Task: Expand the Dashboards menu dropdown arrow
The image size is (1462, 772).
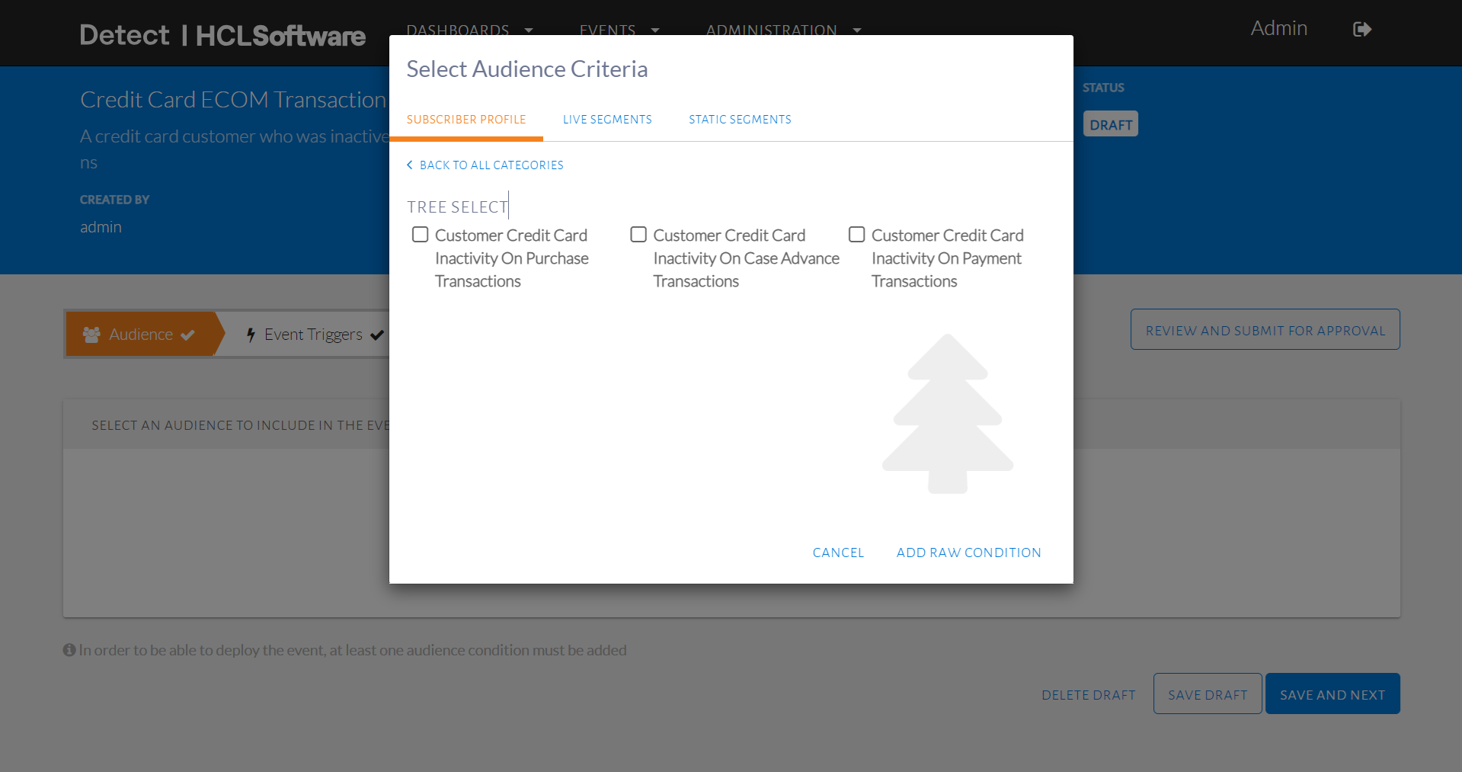Action: click(529, 30)
